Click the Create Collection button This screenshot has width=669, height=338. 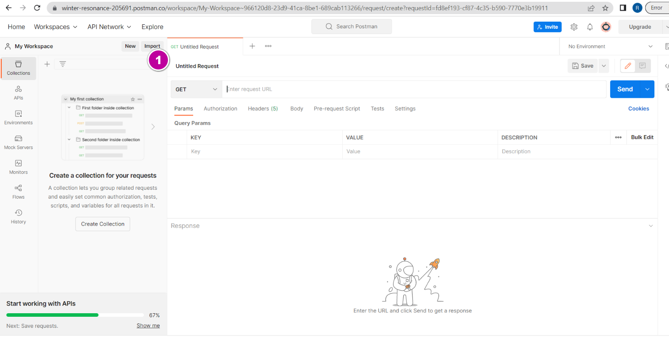coord(103,224)
